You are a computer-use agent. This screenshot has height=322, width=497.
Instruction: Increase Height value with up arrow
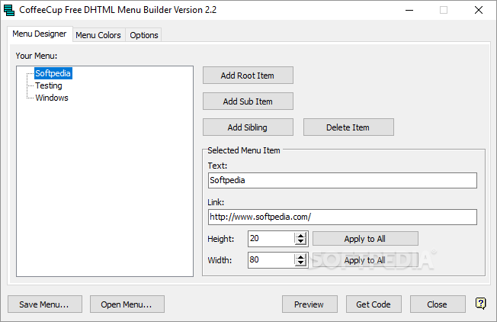pos(300,235)
